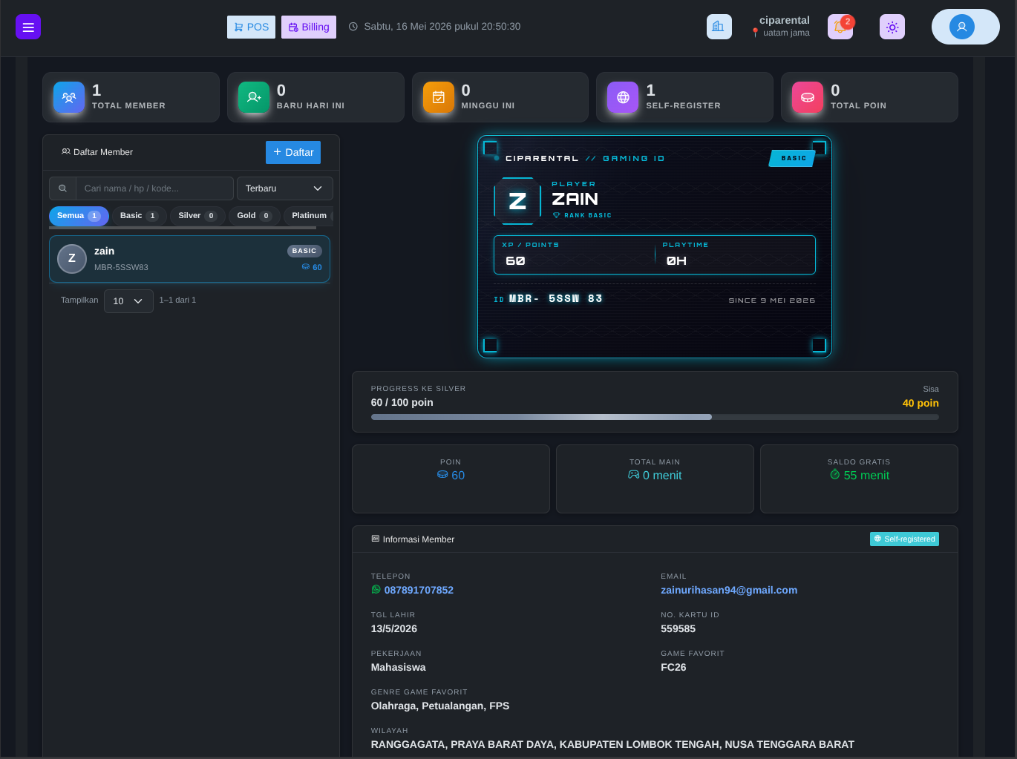Image resolution: width=1017 pixels, height=759 pixels.
Task: Click the tier filter horizontal scrollbar
Action: tap(183, 228)
